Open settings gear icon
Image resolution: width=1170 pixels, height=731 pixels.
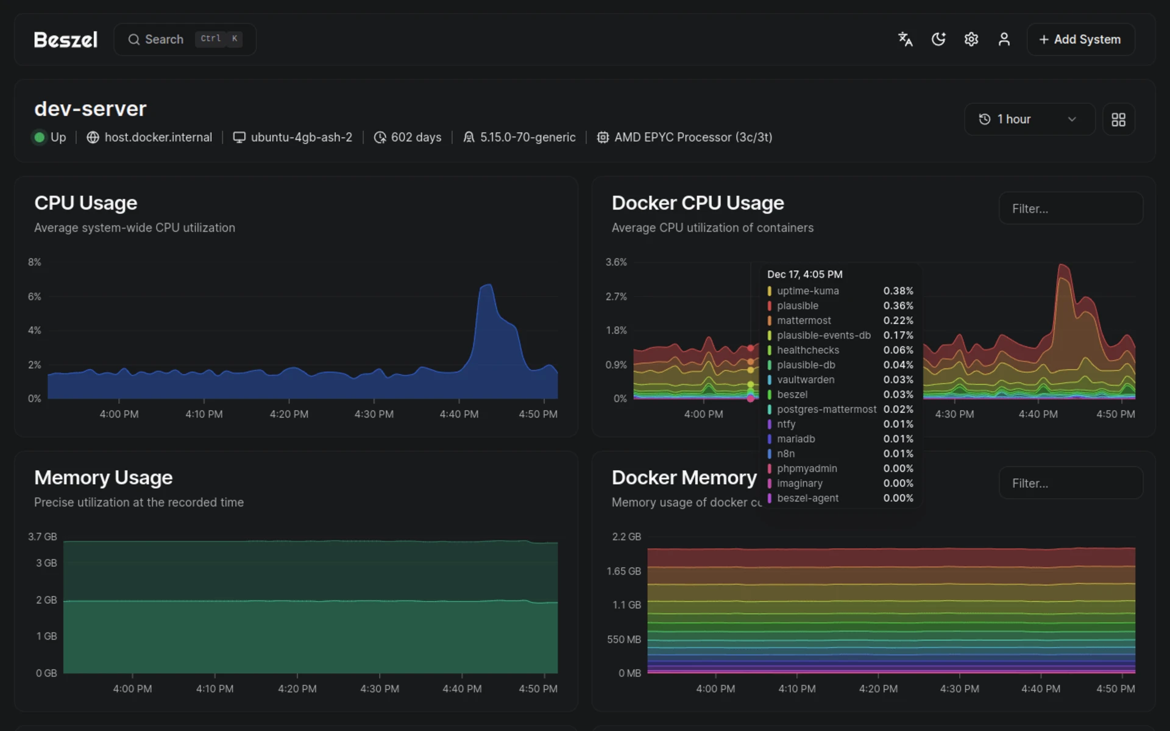click(971, 40)
